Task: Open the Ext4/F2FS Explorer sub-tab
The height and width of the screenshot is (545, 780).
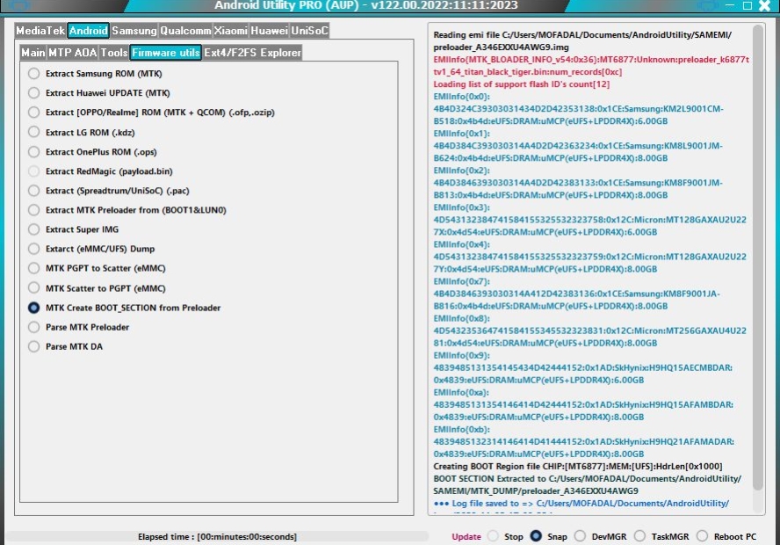Action: pyautogui.click(x=252, y=52)
